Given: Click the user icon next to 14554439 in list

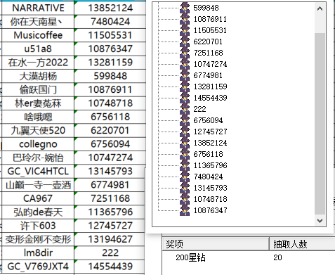Looking at the screenshot, I should point(185,98).
